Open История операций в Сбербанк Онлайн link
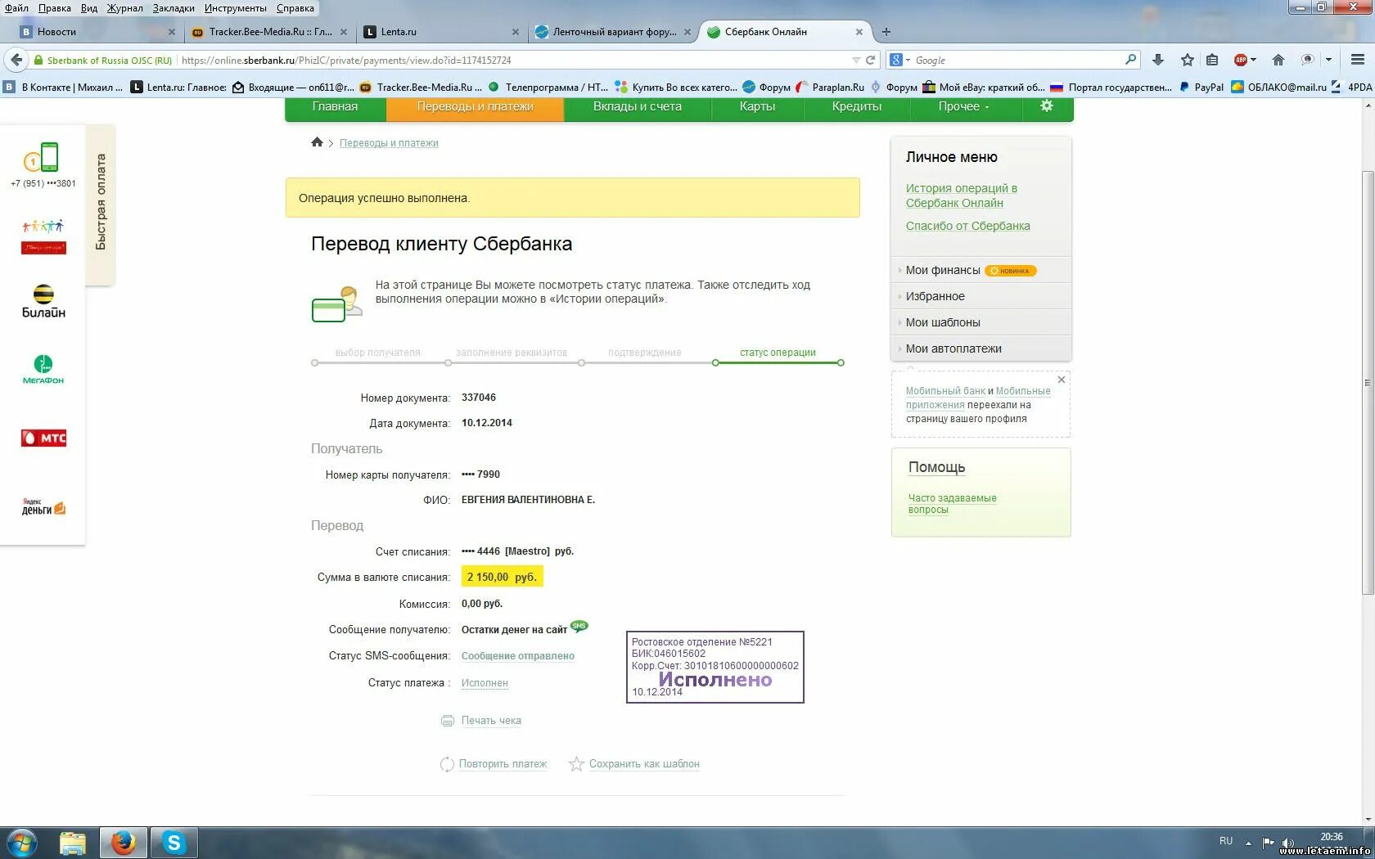1375x859 pixels. point(961,196)
